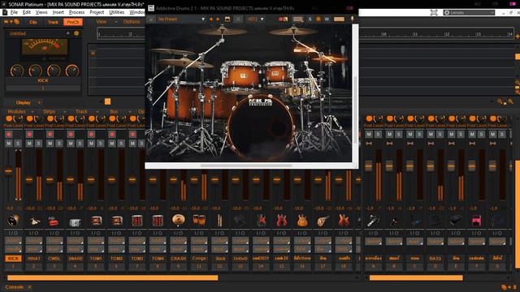Open the Process menu
Viewport: 520px width, 292px height.
pos(76,12)
